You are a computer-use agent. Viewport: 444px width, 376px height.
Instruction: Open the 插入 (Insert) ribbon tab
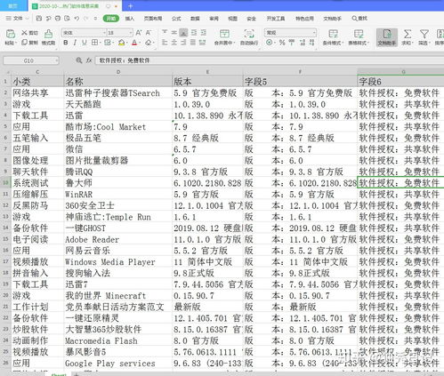(x=129, y=19)
